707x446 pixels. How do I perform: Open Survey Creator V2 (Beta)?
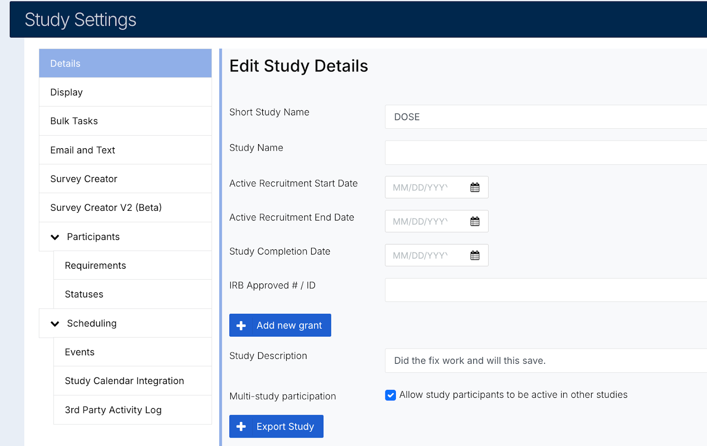point(125,208)
